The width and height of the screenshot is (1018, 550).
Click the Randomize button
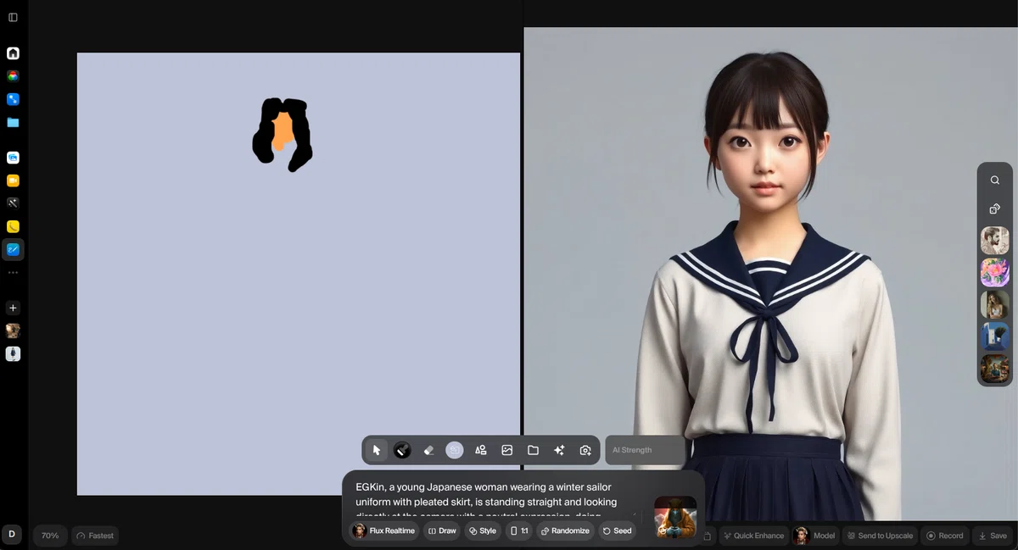[565, 531]
